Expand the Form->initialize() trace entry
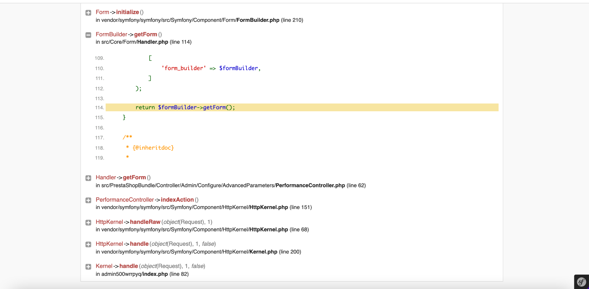The height and width of the screenshot is (289, 589). (88, 13)
